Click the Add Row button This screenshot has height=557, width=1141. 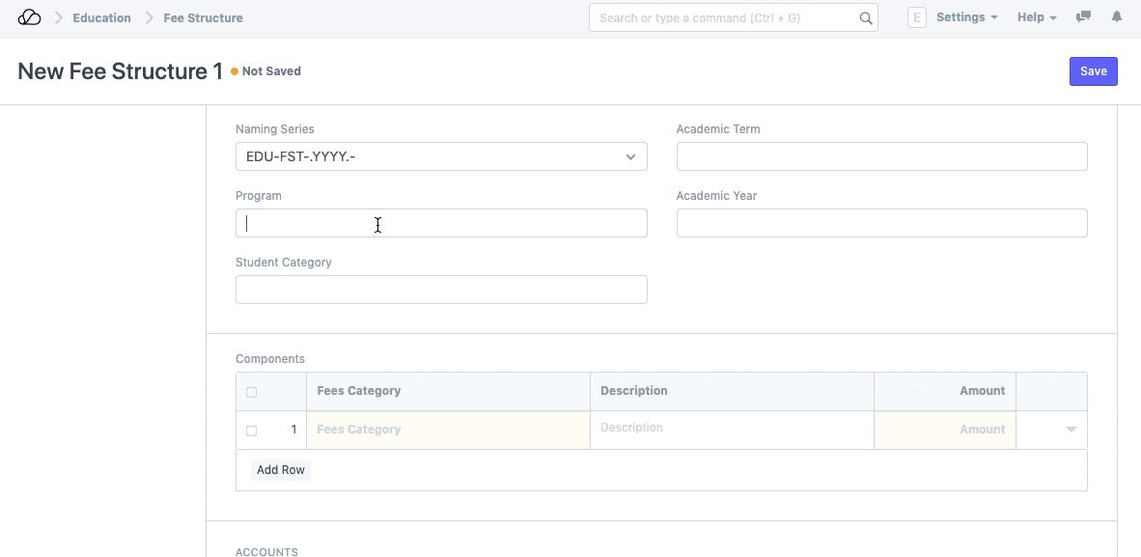coord(281,470)
